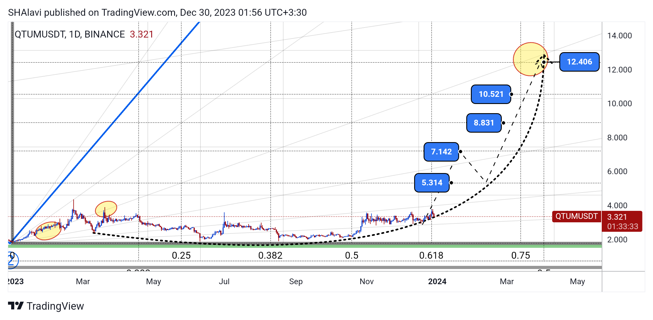Click the 2.000 price axis label
The image size is (653, 320).
[617, 240]
